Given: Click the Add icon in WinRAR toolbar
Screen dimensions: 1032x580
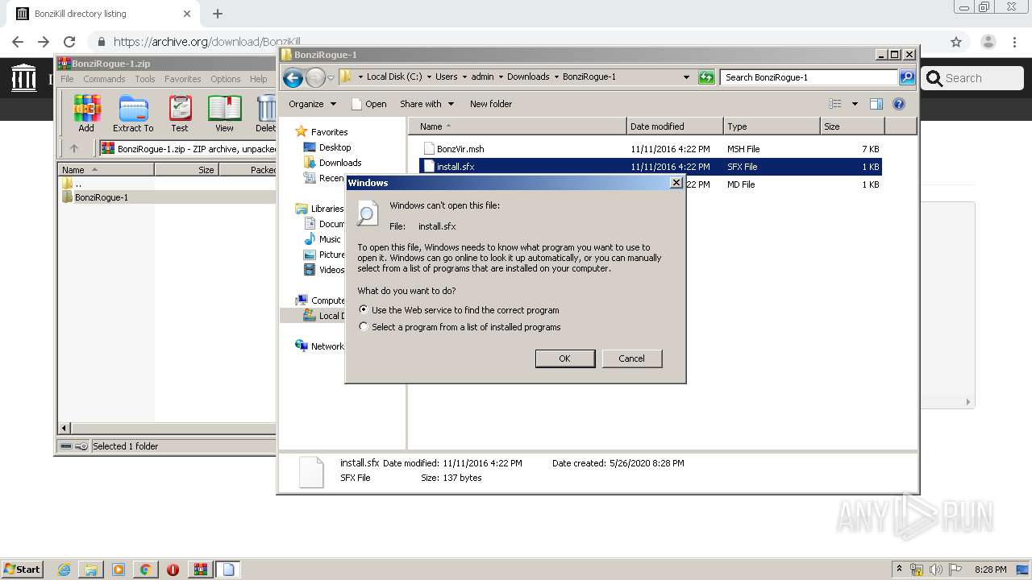Looking at the screenshot, I should click(x=86, y=113).
